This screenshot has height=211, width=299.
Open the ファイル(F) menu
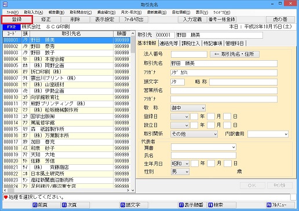(x=13, y=12)
